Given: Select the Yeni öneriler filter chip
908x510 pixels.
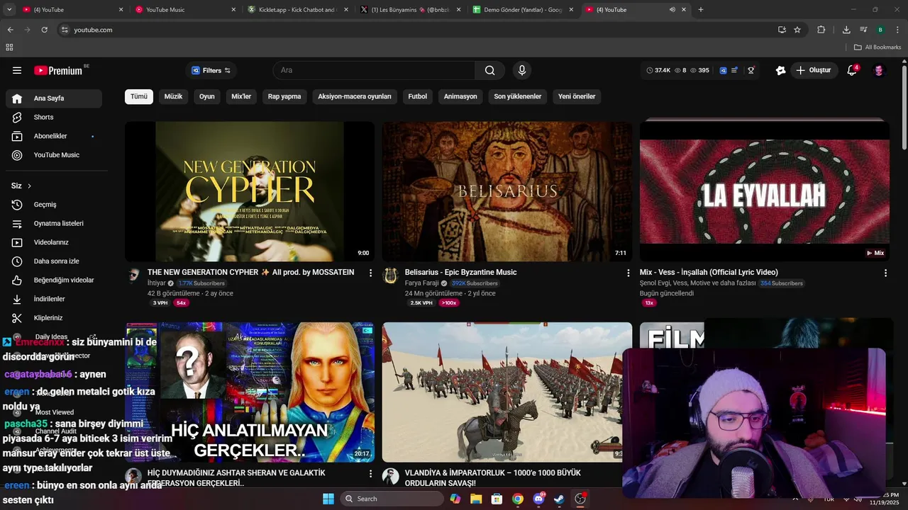Looking at the screenshot, I should 577,96.
